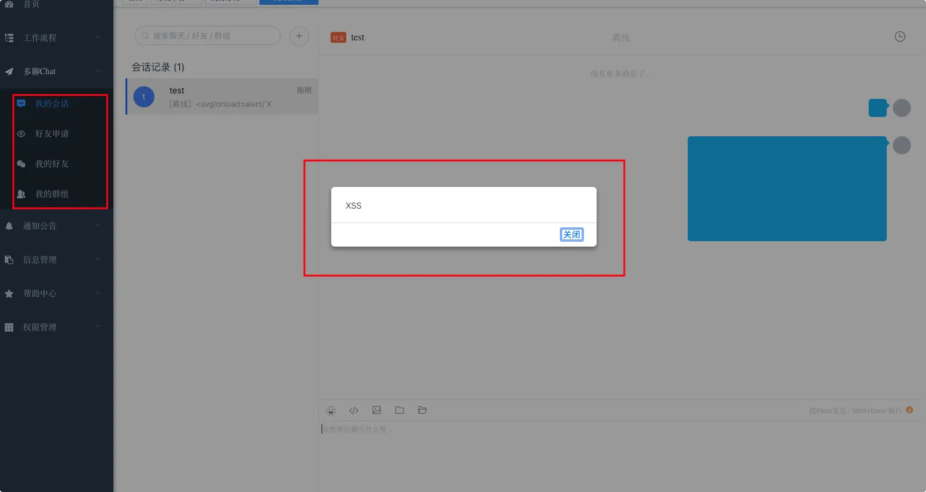The image size is (926, 492).
Task: Click the blue avatar of the test conversation
Action: (144, 96)
